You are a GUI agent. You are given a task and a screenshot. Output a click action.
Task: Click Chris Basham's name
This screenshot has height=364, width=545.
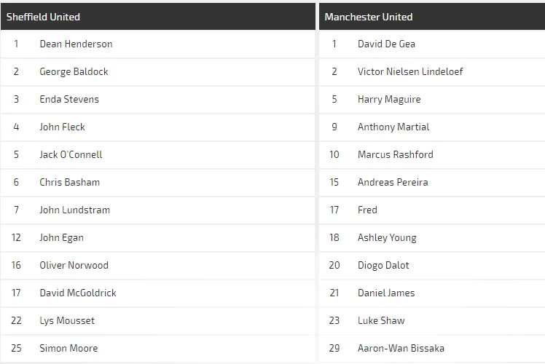point(69,182)
